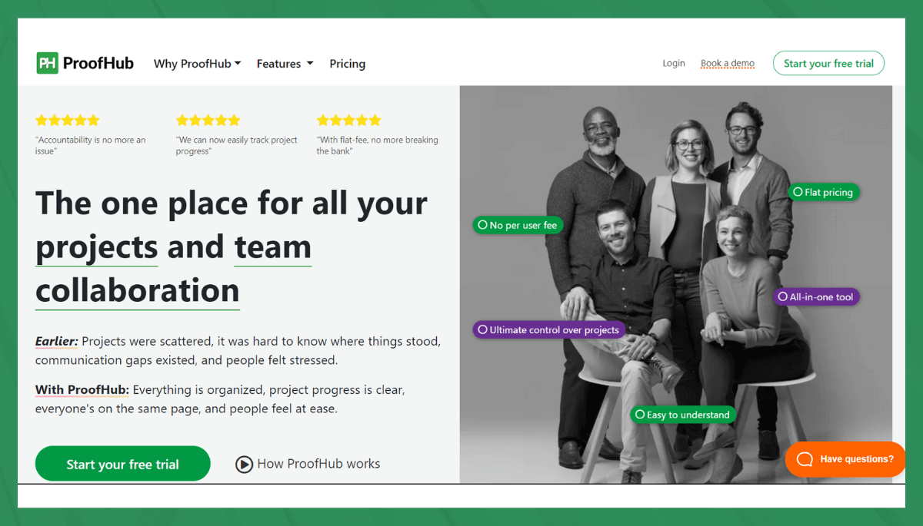Open the Have questions? chat widget

point(845,459)
